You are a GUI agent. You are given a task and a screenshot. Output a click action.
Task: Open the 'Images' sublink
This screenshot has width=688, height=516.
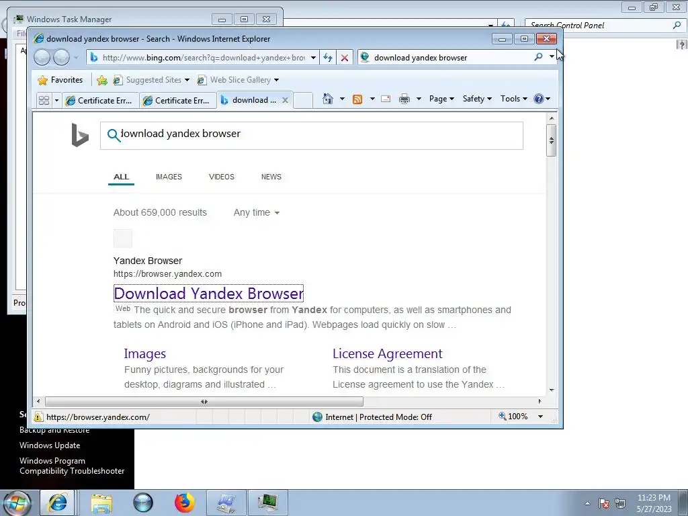click(x=145, y=353)
